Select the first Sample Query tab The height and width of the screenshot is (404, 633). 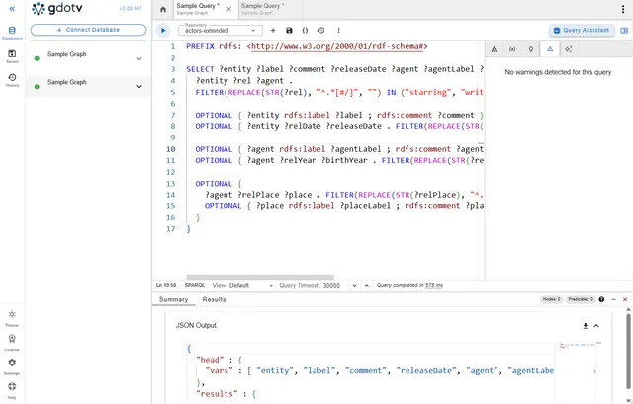click(x=198, y=9)
